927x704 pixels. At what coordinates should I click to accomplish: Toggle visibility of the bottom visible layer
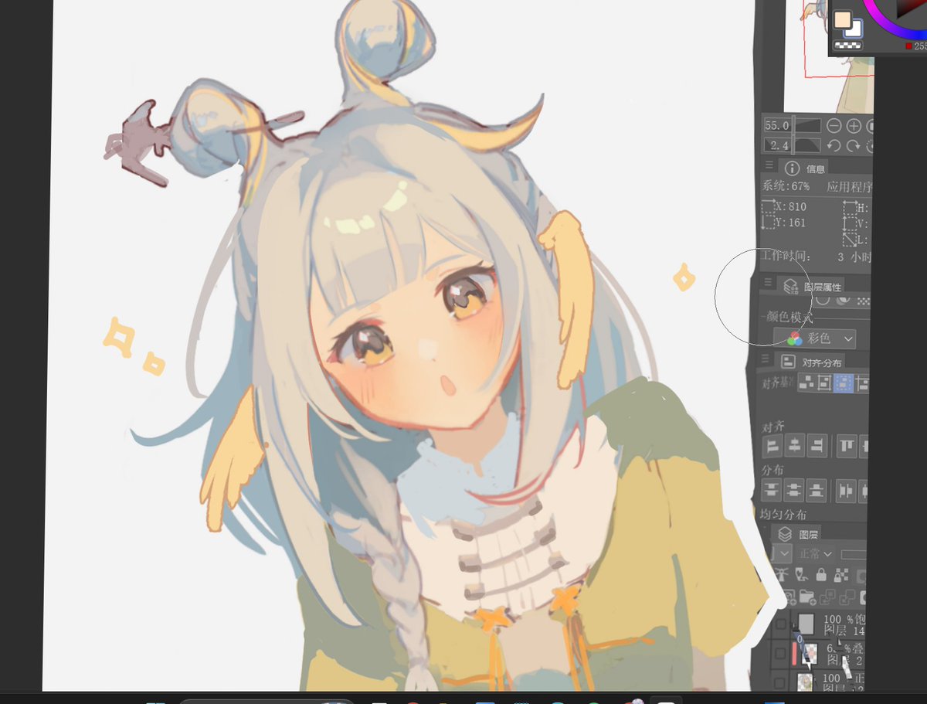(x=780, y=683)
